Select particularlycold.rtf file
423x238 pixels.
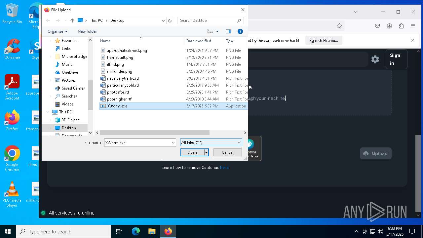point(173,85)
